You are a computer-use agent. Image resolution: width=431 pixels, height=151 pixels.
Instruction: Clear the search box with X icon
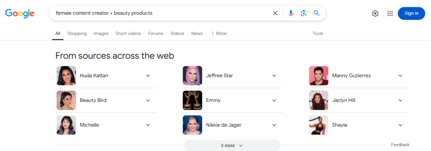275,13
